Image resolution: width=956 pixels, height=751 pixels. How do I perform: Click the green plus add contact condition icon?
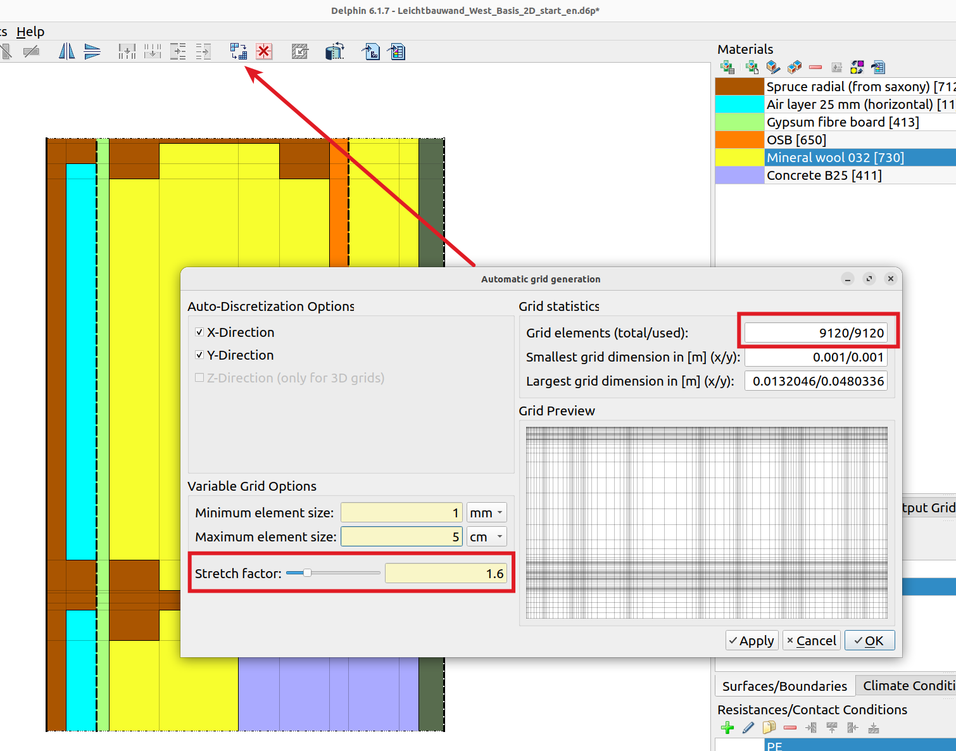click(727, 728)
